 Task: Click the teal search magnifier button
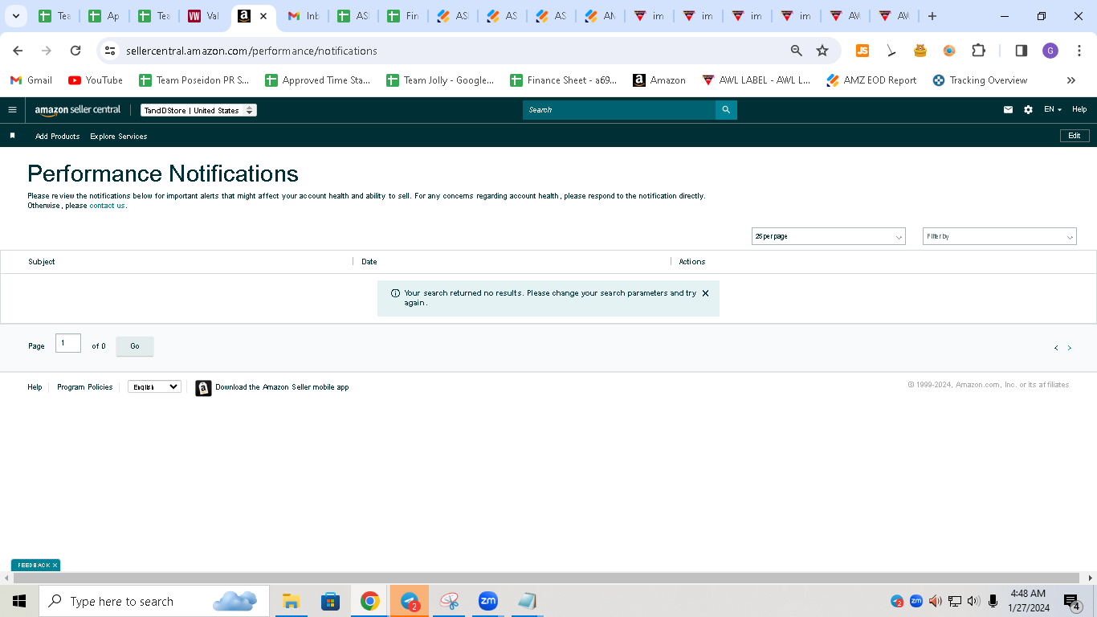click(726, 110)
